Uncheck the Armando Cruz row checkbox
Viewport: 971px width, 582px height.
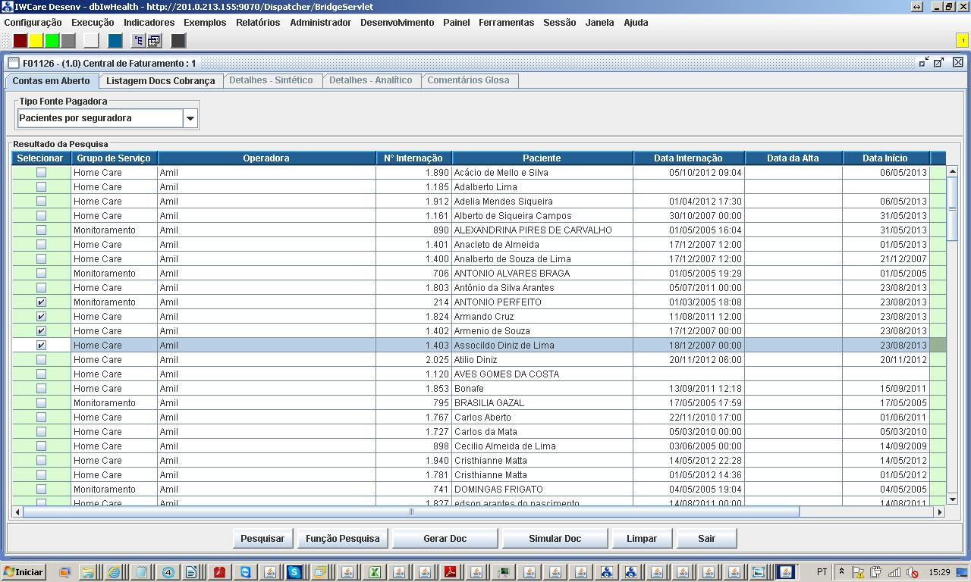tap(41, 317)
